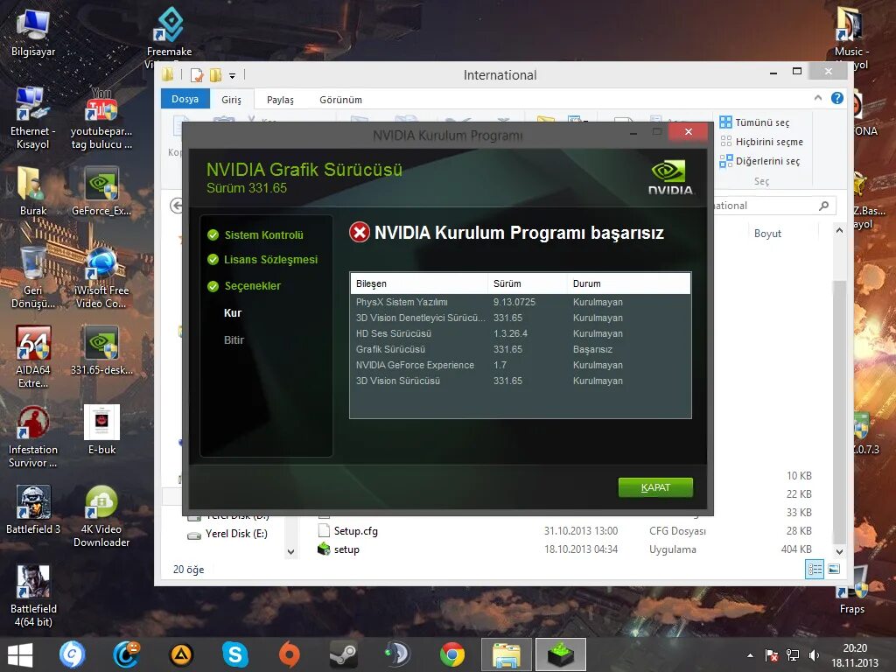
Task: Click the network tray icon
Action: click(x=793, y=655)
